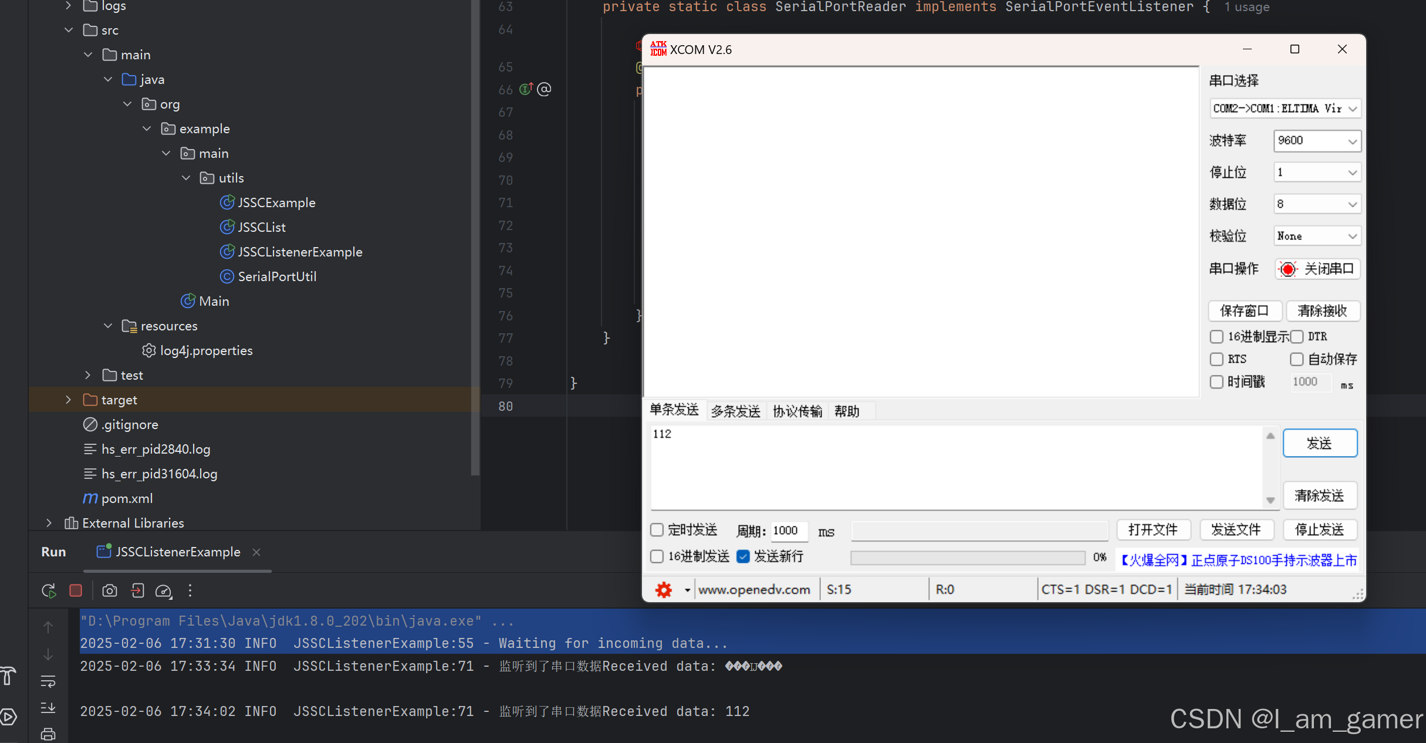Uncheck the 发送新行 checkbox

(x=743, y=556)
